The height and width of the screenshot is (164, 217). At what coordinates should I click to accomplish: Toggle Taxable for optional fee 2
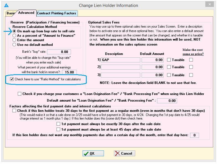point(169,67)
